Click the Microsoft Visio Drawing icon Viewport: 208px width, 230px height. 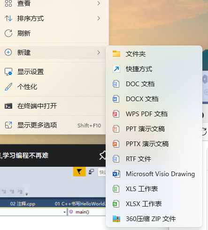coord(116,174)
